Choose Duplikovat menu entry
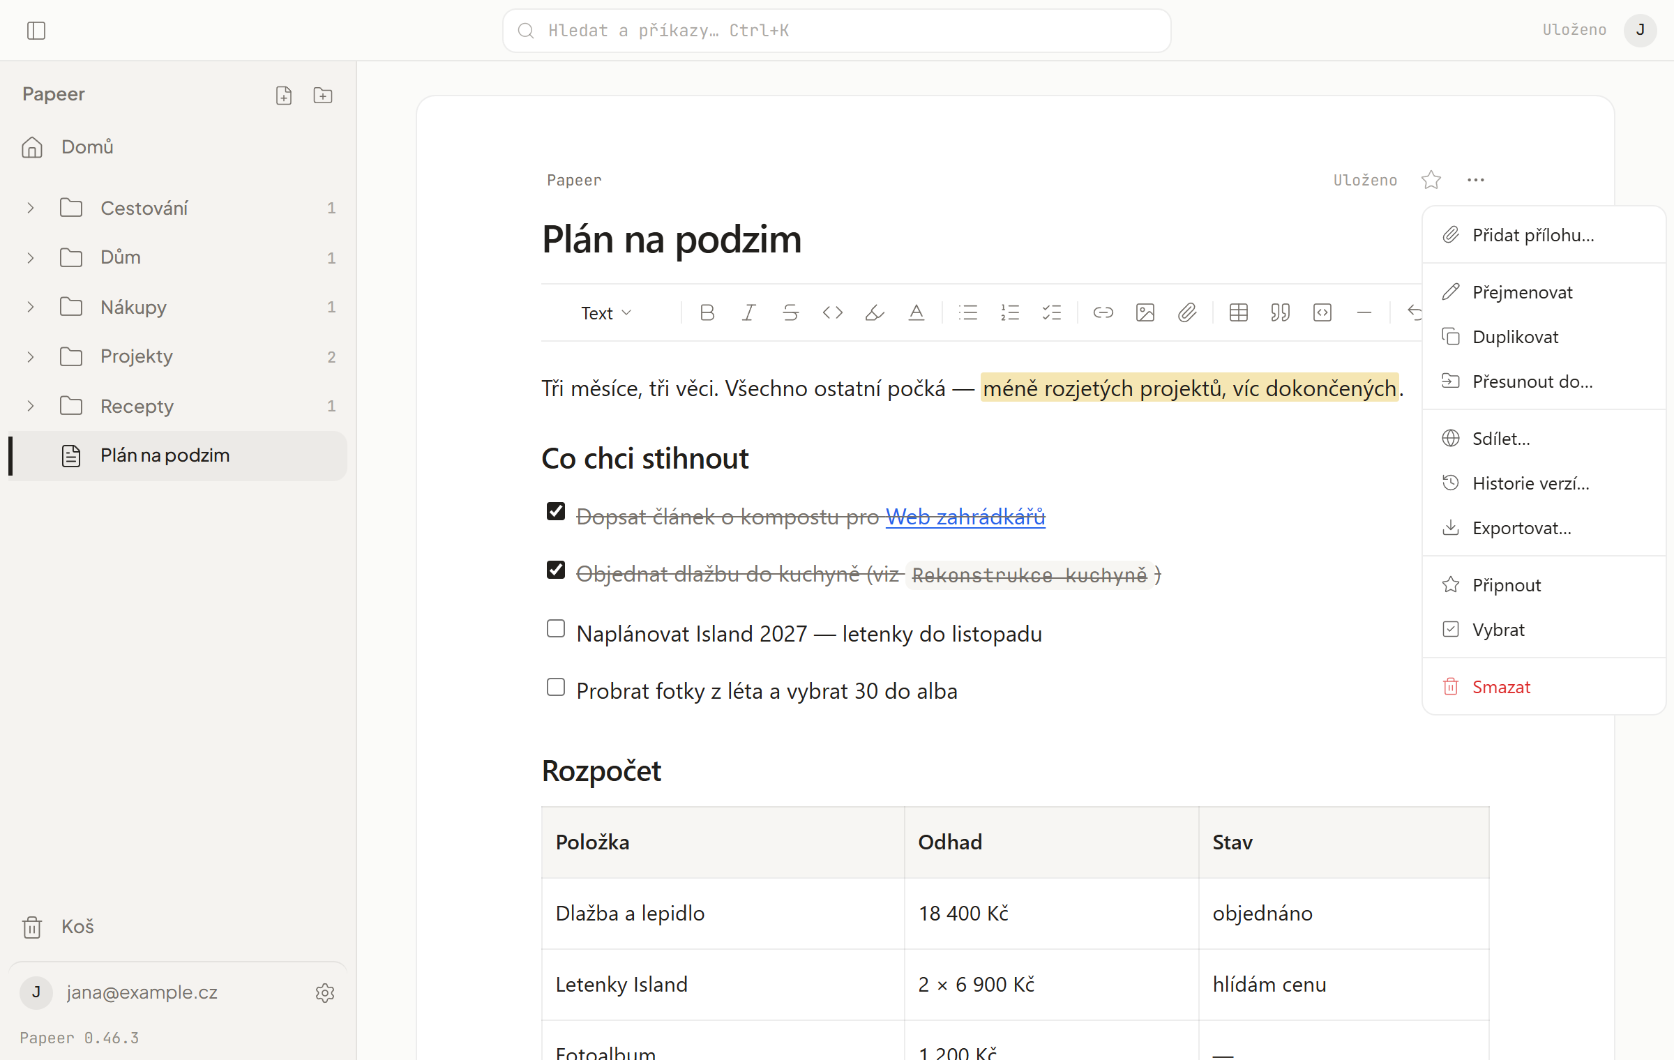 (x=1544, y=337)
